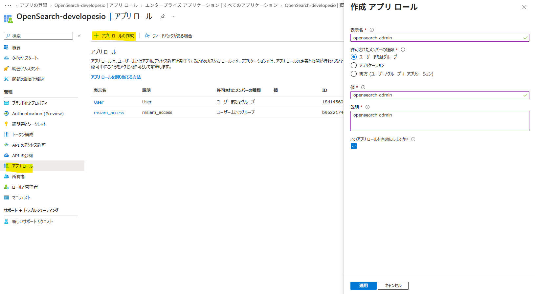Open the msiam_access app role link
This screenshot has width=535, height=294.
109,113
